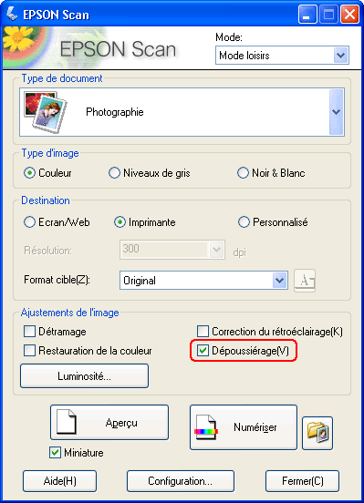Enable Correction du rétroéclairage option
Screen dimensions: 364x503
click(x=203, y=332)
